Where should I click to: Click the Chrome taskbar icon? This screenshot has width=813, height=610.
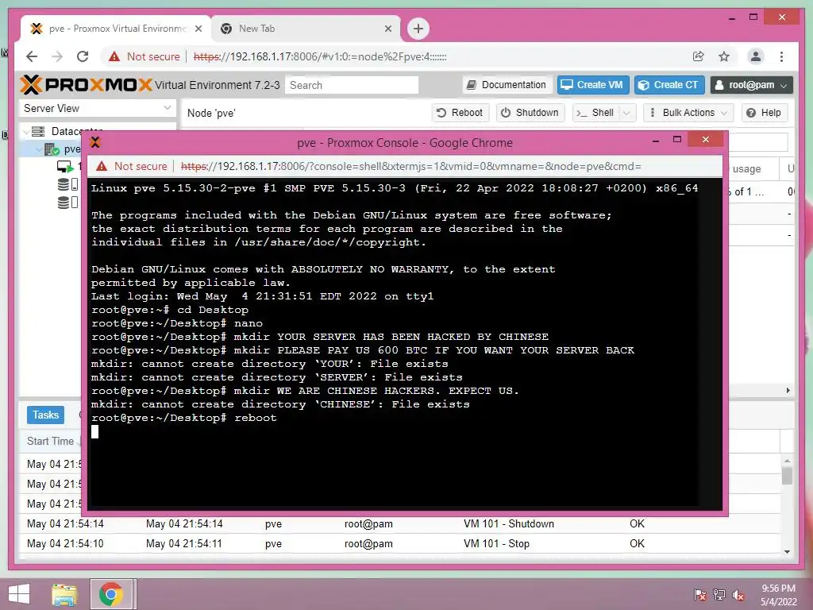(111, 594)
